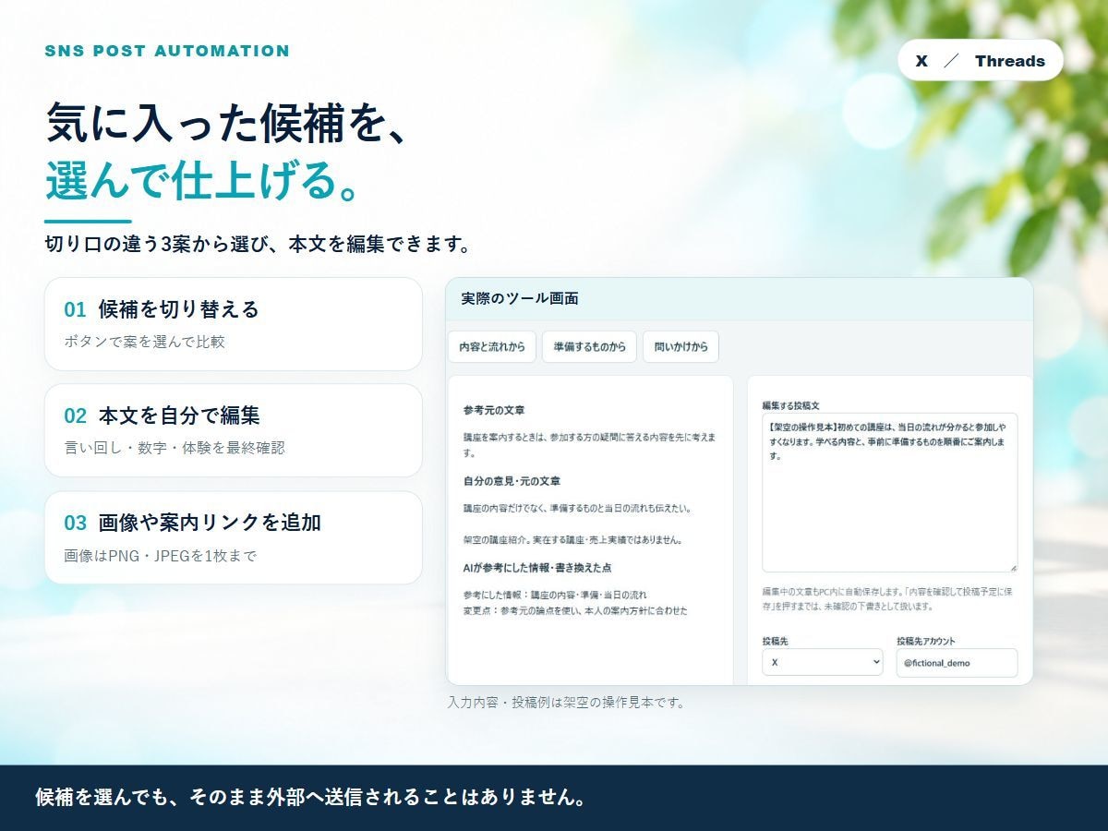Click the 変更点：参考元の論点を使い line
The image size is (1108, 831).
pos(575,610)
